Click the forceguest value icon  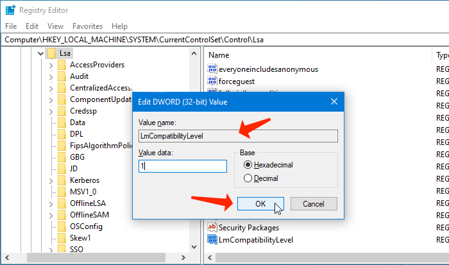pyautogui.click(x=212, y=81)
